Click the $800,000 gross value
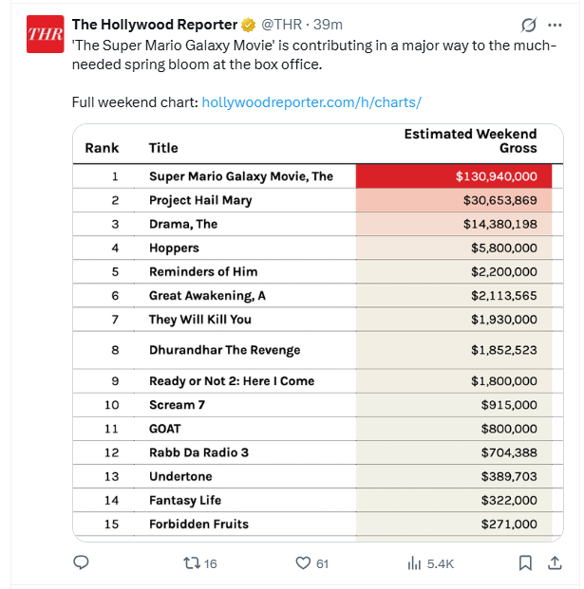Image resolution: width=584 pixels, height=589 pixels. (509, 429)
